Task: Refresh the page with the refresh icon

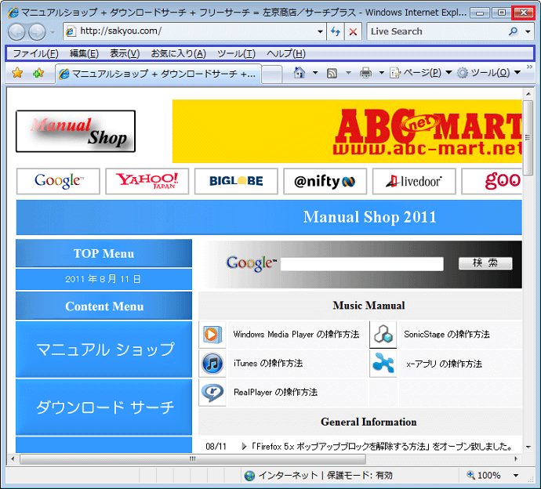Action: (335, 31)
